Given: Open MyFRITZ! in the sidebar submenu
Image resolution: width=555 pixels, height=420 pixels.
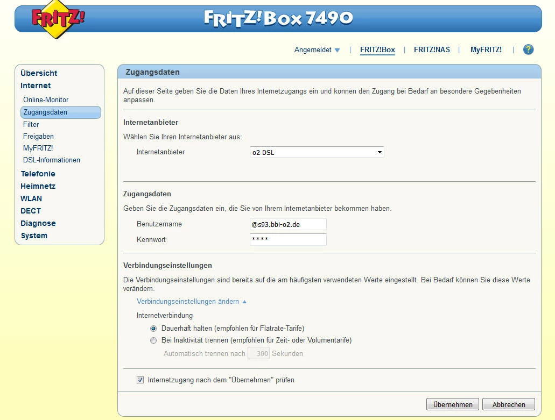Looking at the screenshot, I should [38, 148].
